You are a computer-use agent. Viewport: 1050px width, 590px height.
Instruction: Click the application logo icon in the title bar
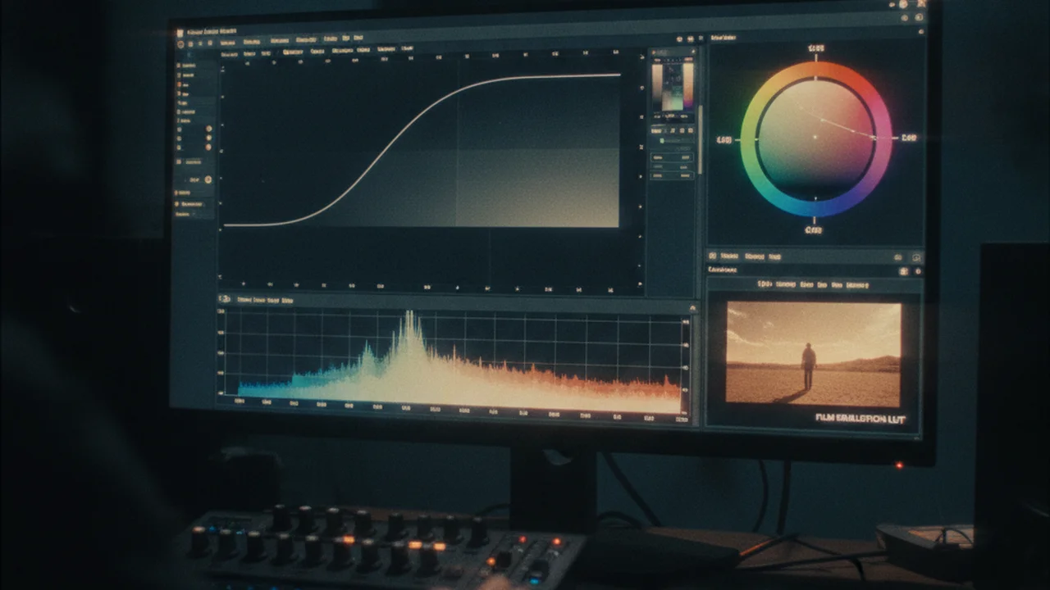(x=180, y=34)
